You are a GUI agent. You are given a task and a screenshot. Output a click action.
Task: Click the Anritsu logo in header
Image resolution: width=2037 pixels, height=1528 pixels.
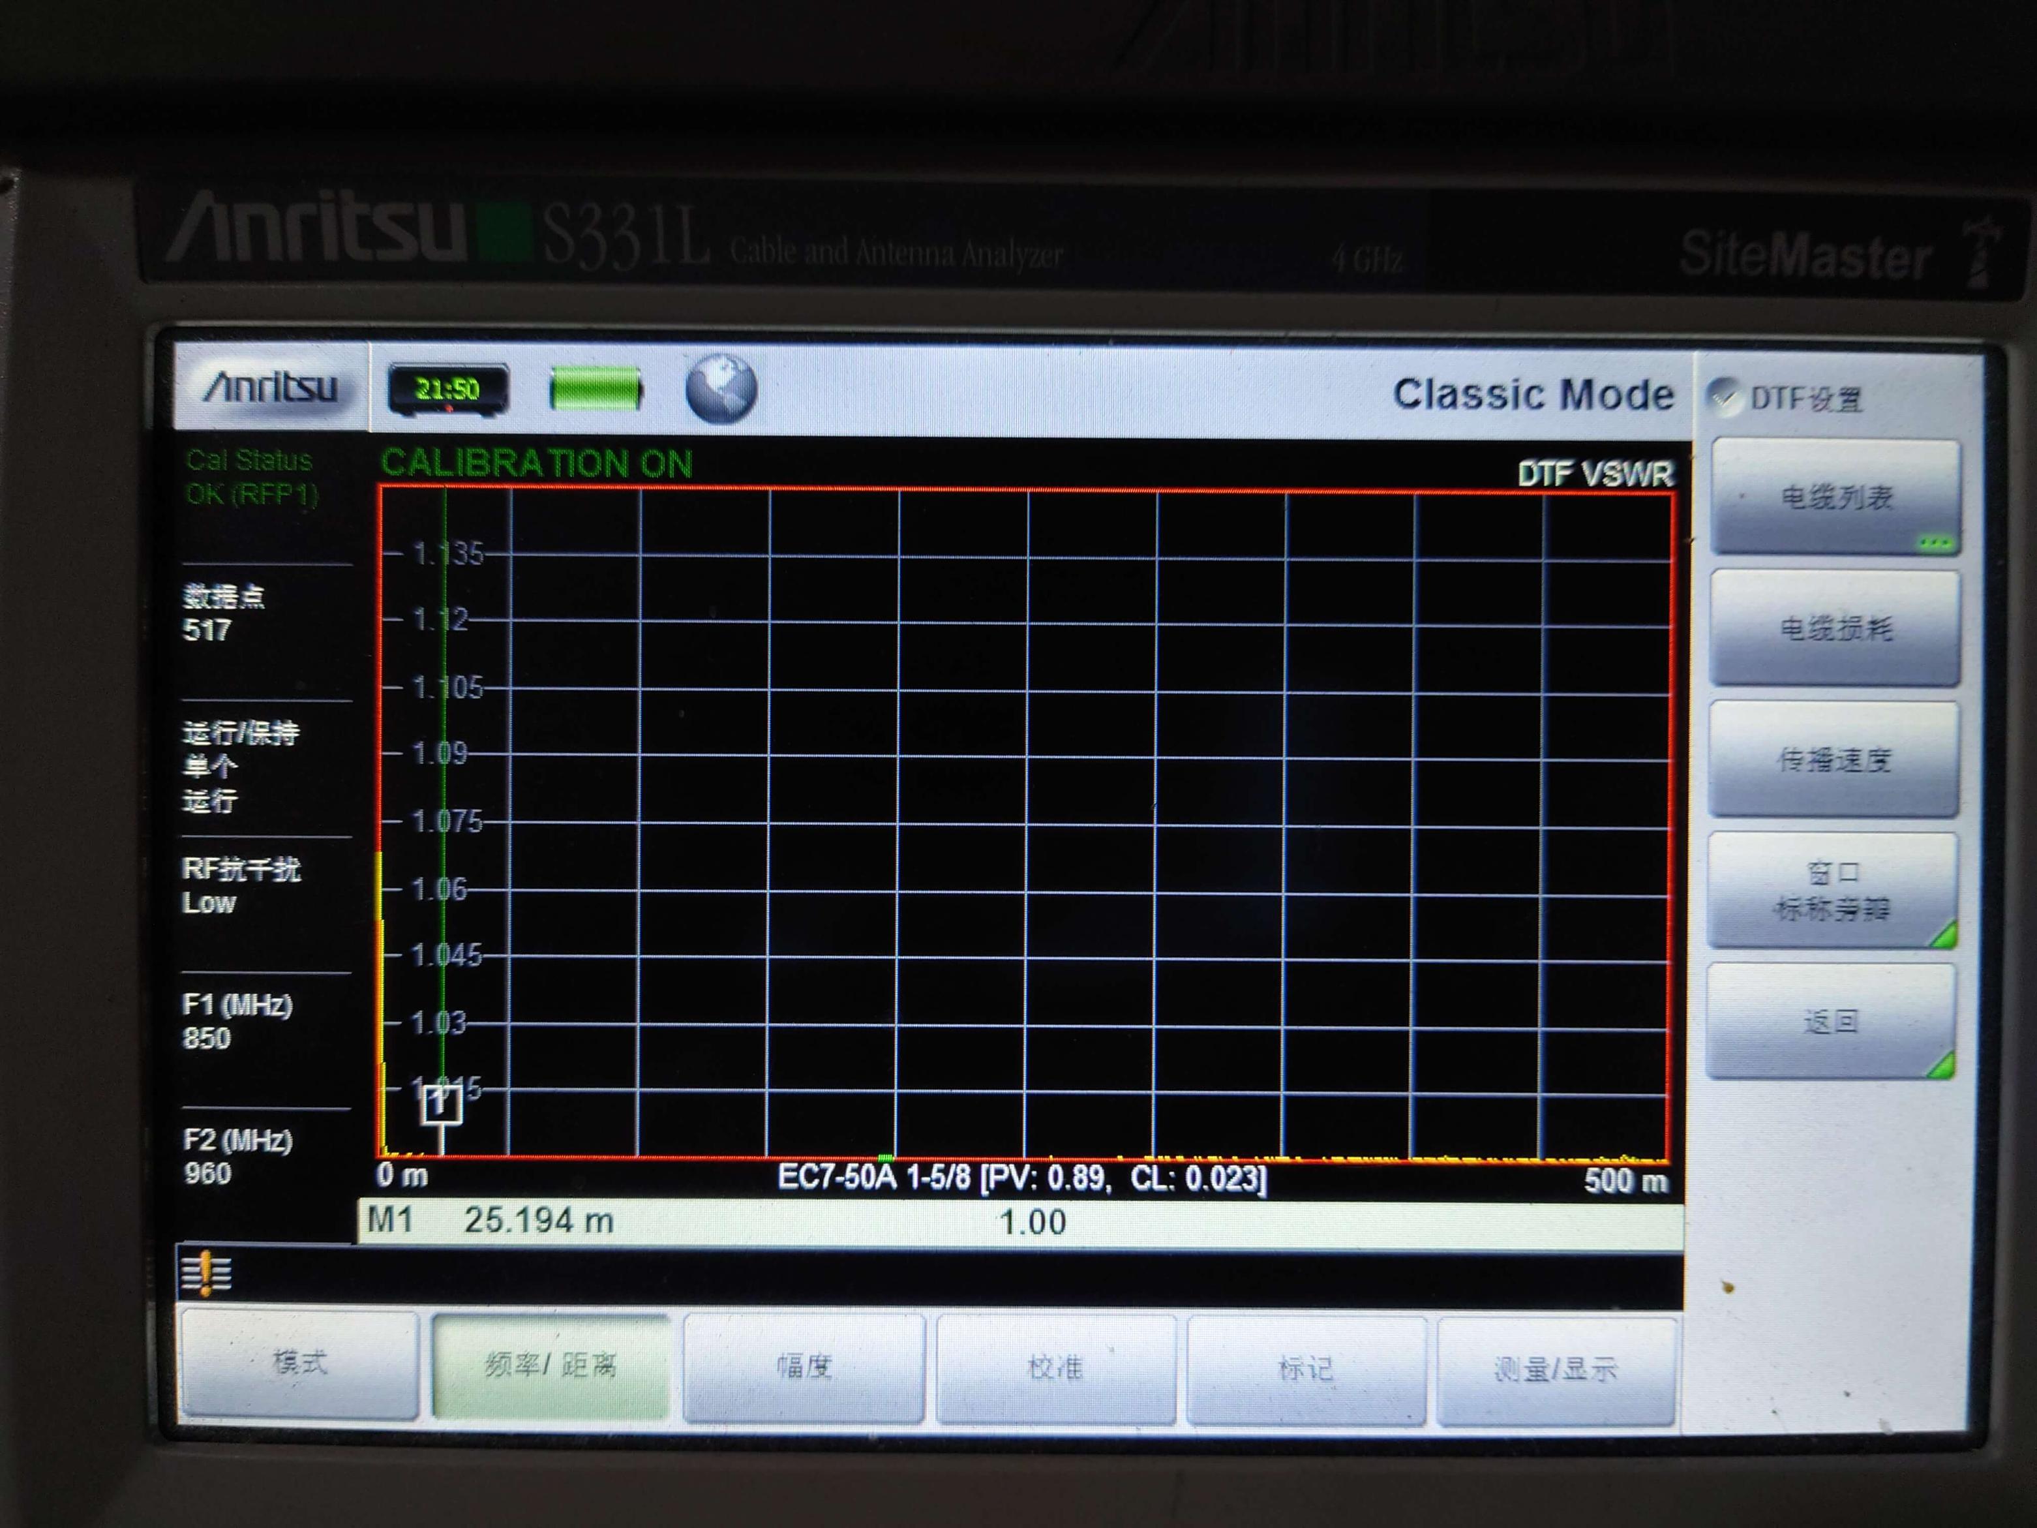click(271, 387)
